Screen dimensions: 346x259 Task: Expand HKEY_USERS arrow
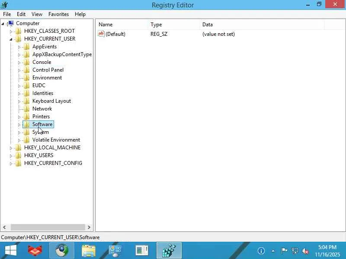click(x=11, y=156)
